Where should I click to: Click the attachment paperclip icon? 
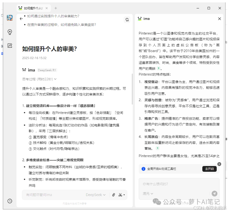click(114, 195)
